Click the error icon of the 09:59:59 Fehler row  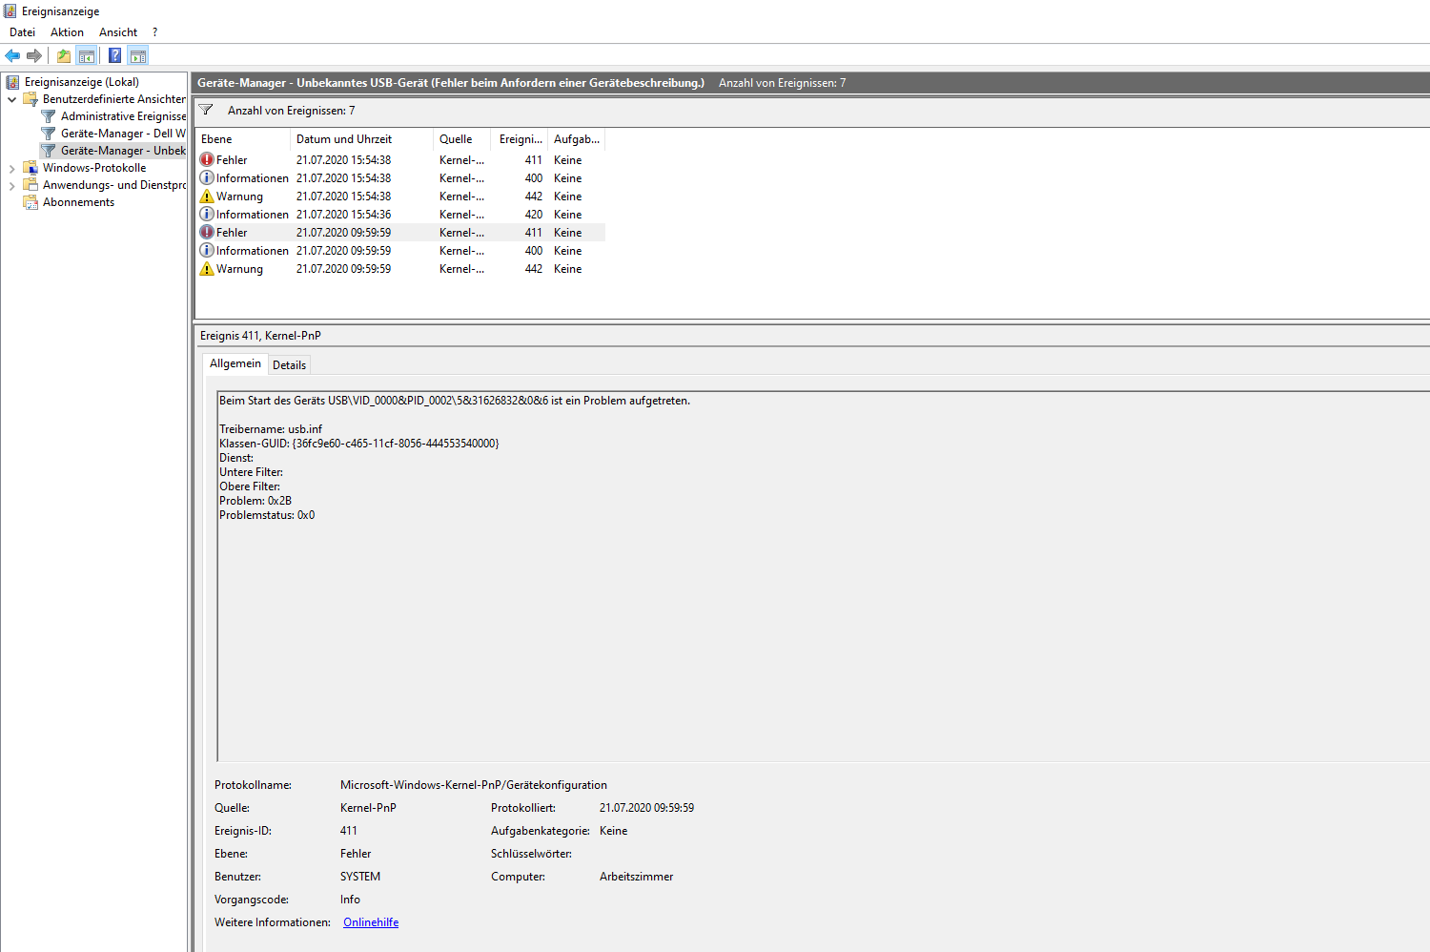point(207,232)
